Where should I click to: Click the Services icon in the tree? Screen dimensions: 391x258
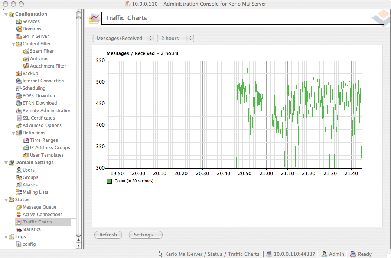(19, 22)
